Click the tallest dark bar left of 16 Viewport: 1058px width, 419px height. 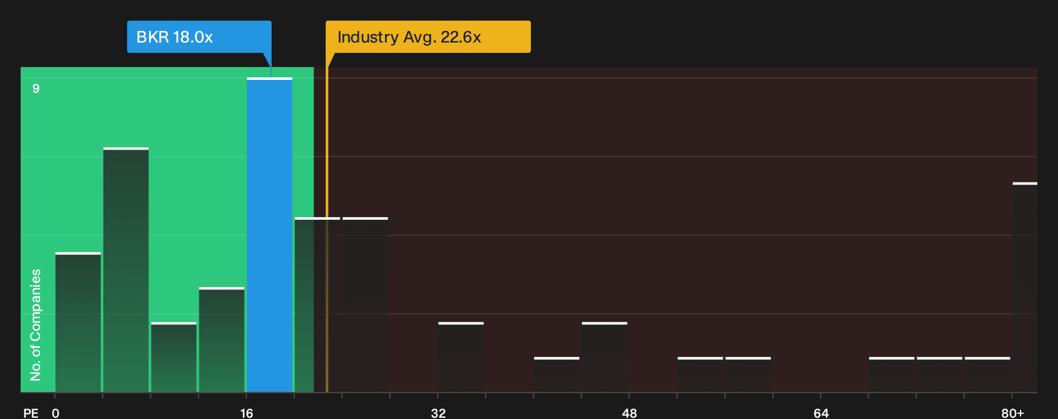pos(126,269)
